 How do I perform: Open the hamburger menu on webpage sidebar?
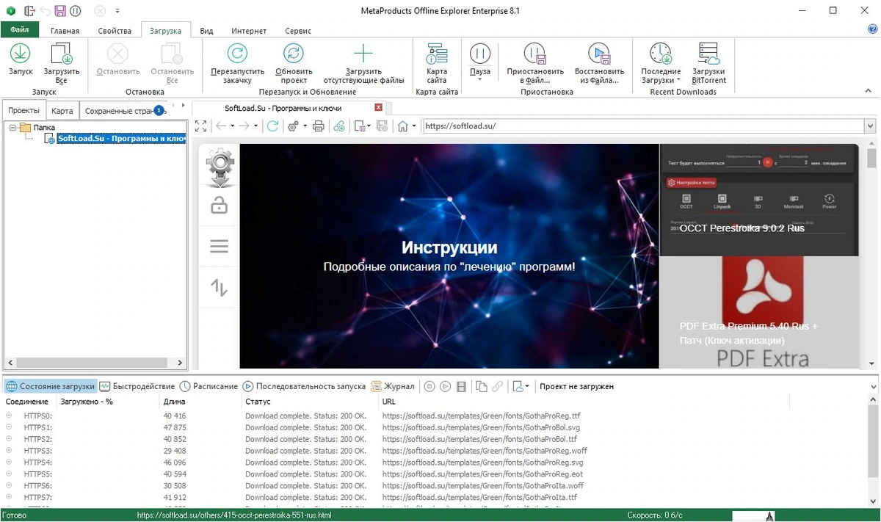(x=219, y=246)
